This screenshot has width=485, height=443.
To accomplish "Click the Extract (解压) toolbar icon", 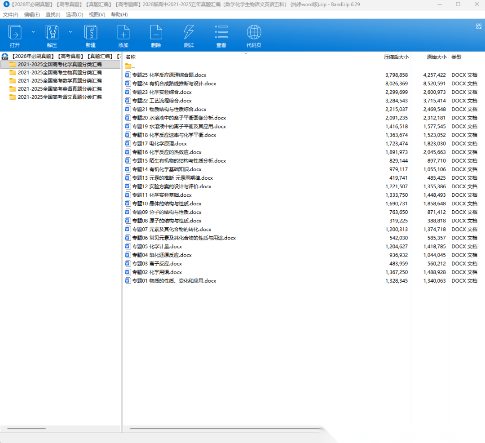I will 52,32.
